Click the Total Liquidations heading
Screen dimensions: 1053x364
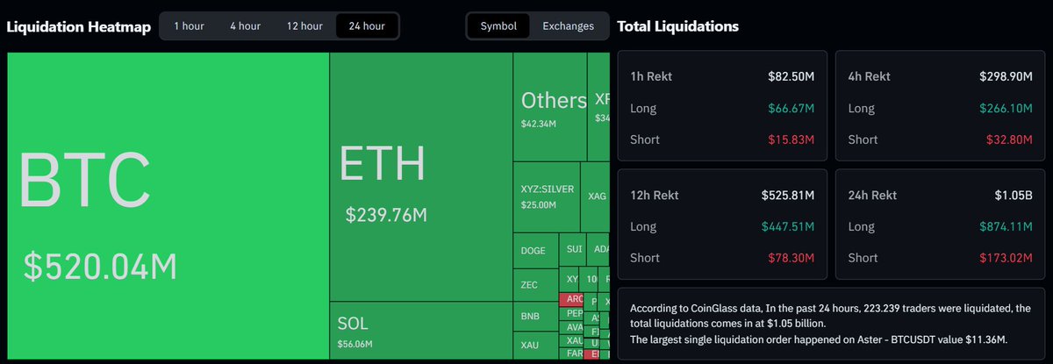(x=678, y=26)
